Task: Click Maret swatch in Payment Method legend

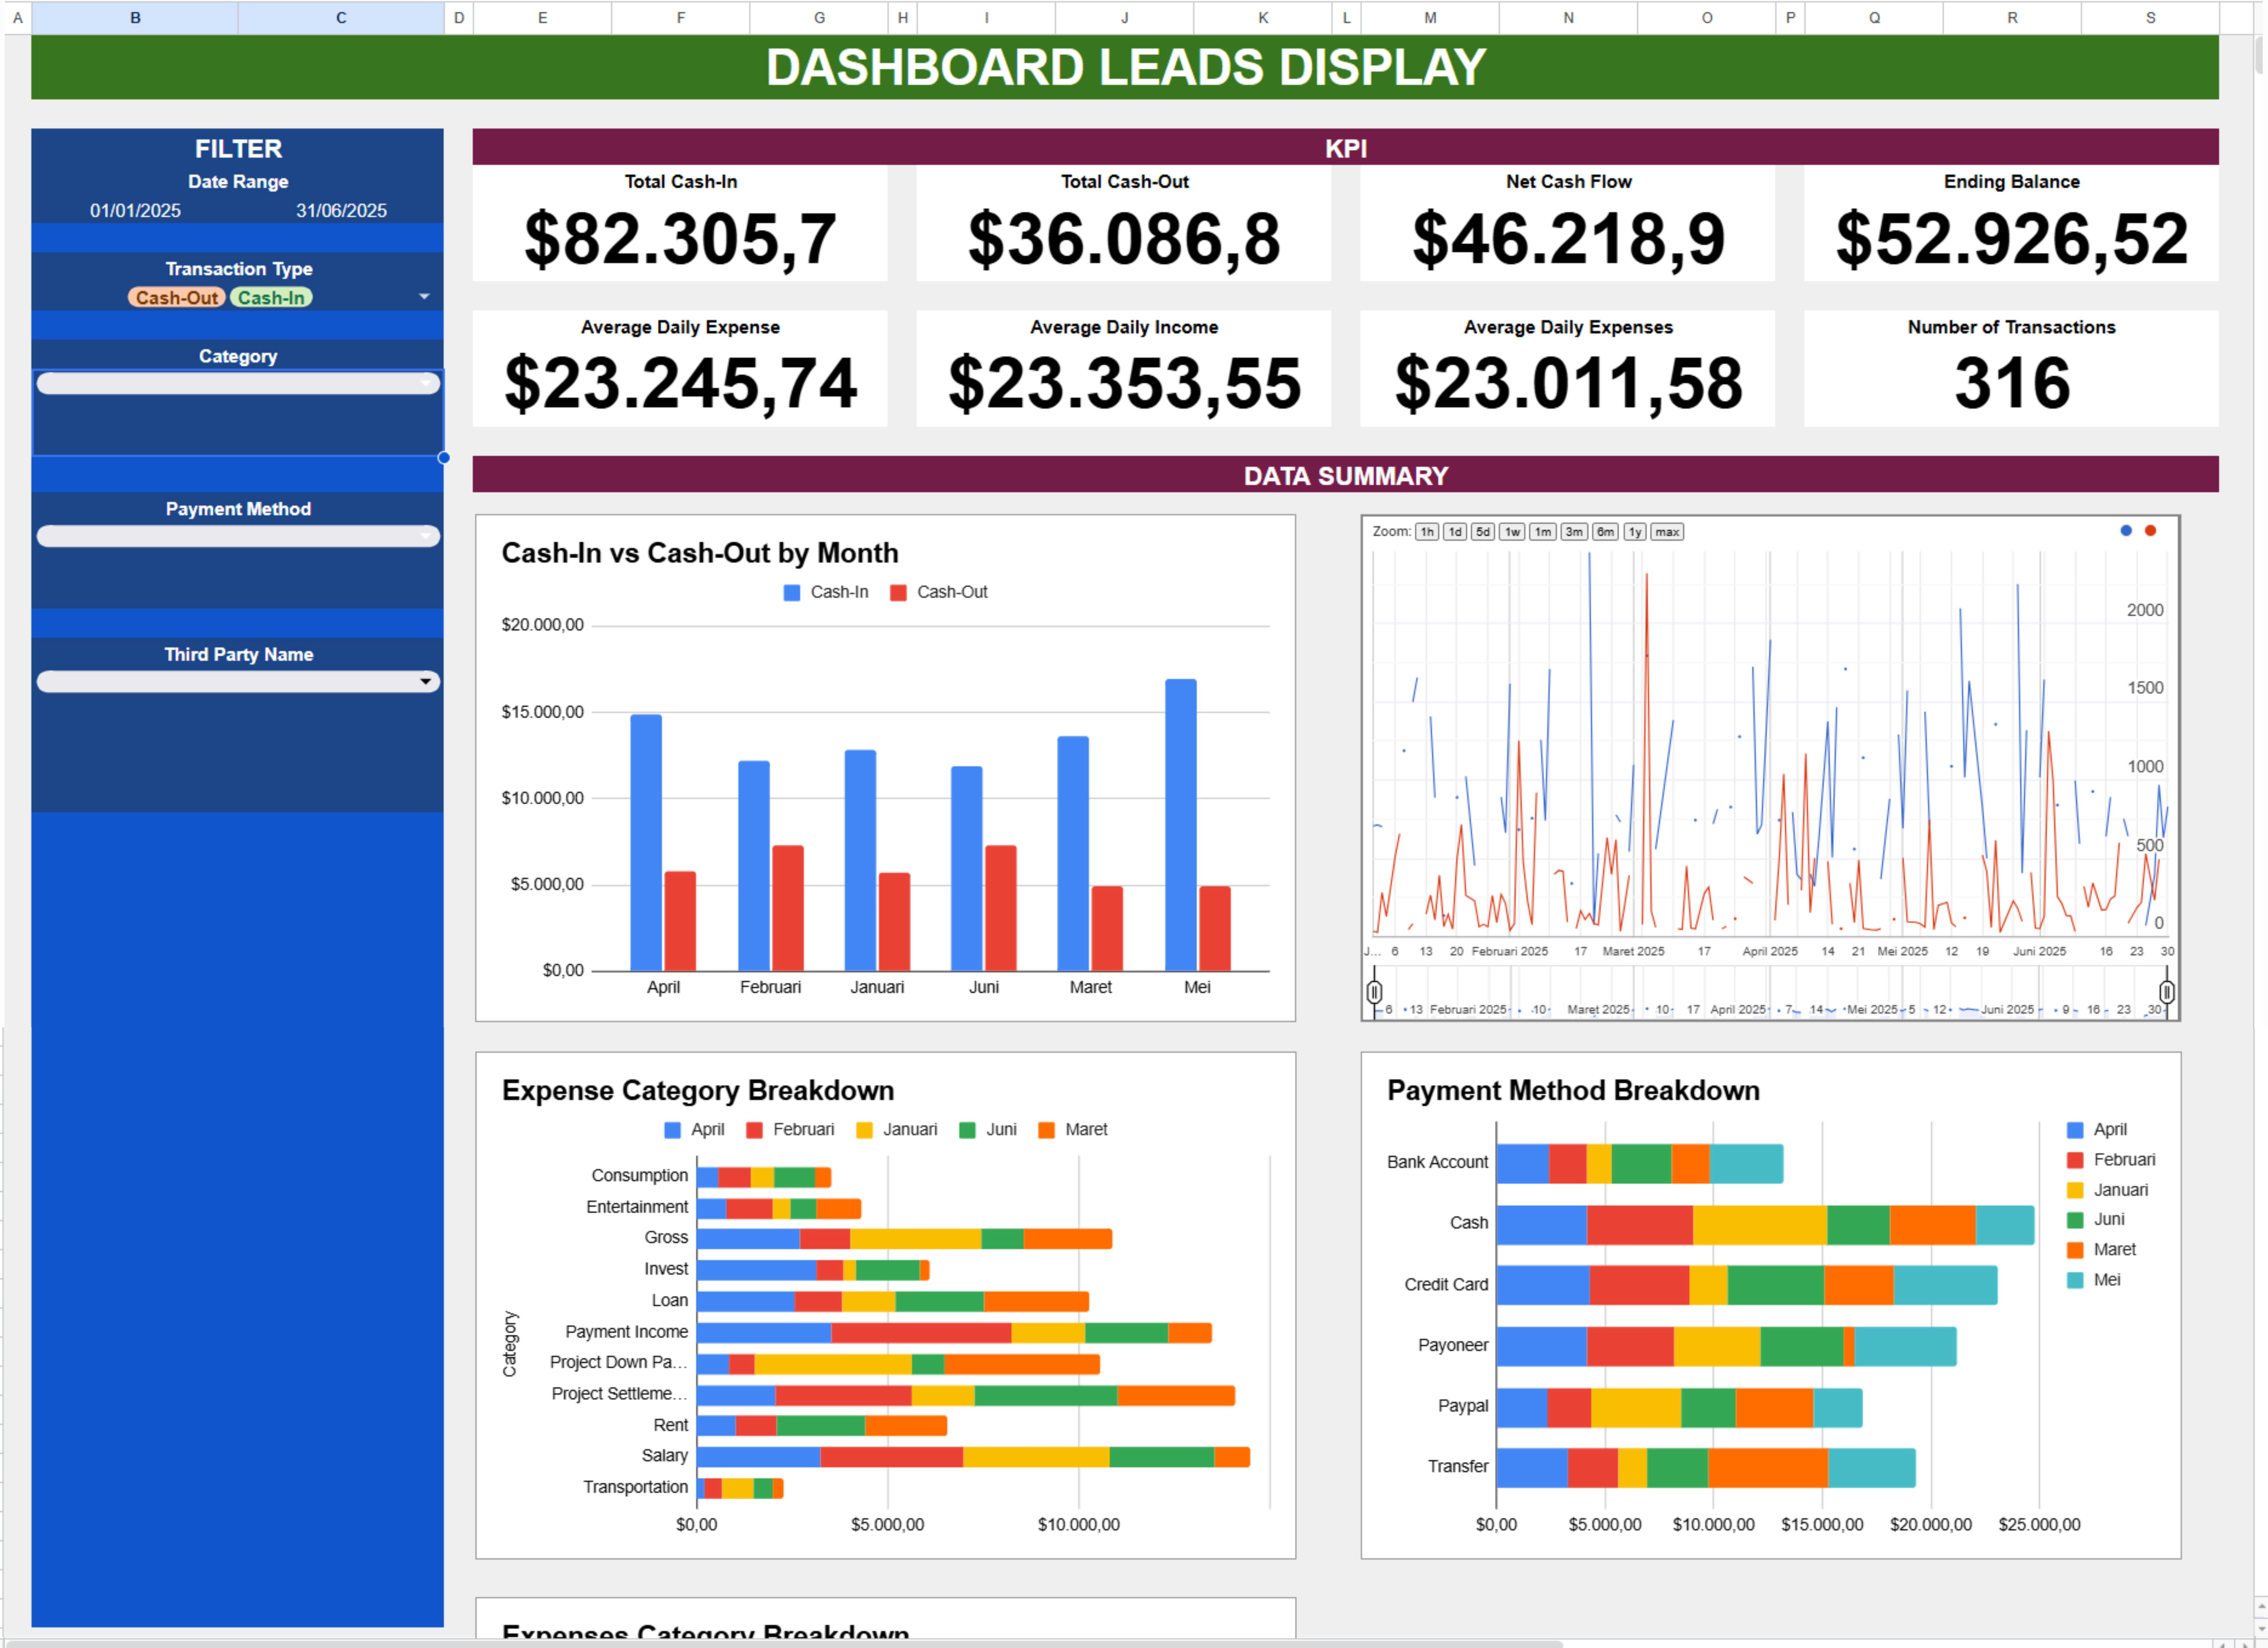Action: pos(2075,1250)
